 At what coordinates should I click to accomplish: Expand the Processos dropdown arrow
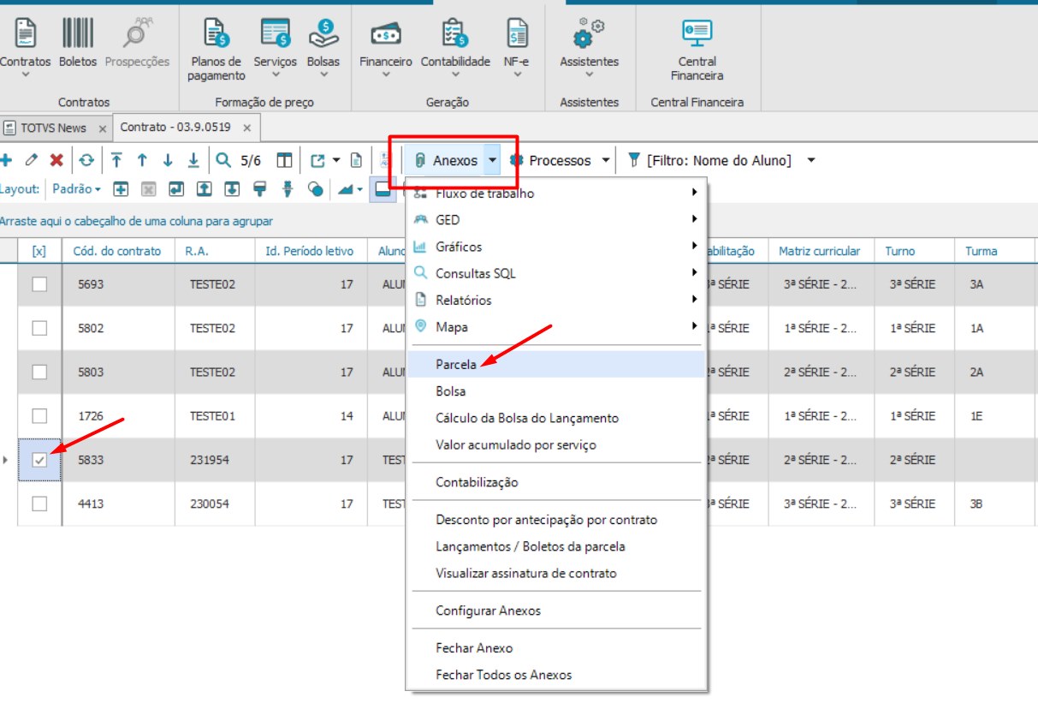pos(606,160)
